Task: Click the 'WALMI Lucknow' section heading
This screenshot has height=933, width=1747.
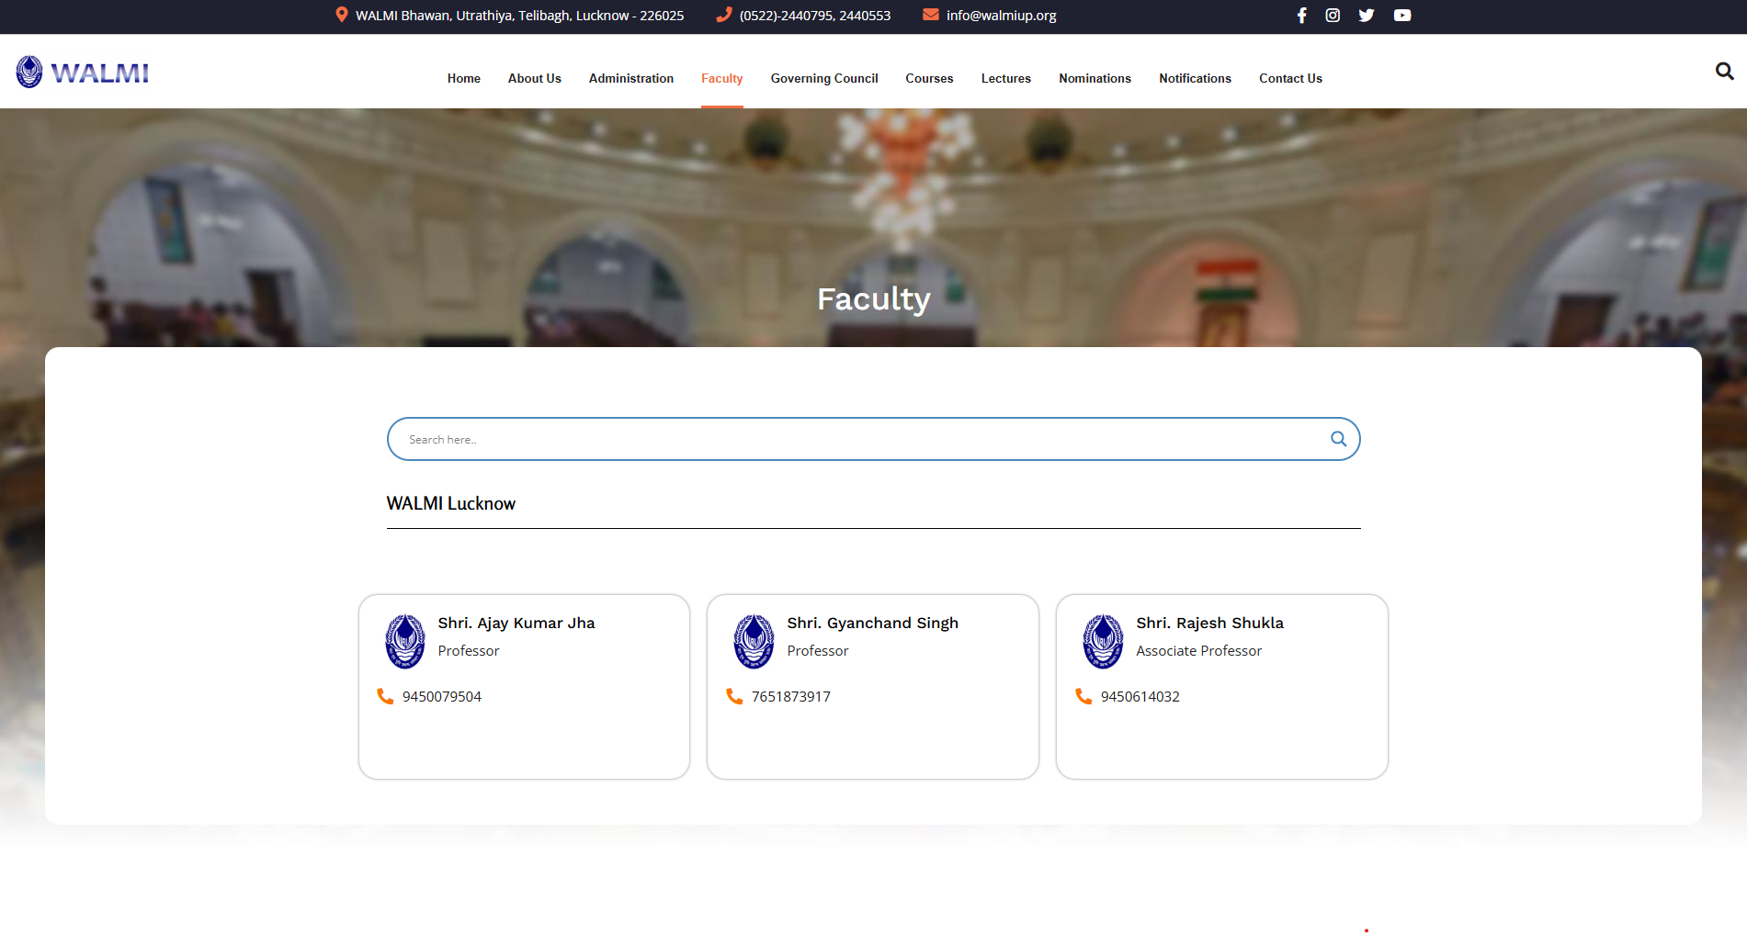Action: click(x=451, y=503)
